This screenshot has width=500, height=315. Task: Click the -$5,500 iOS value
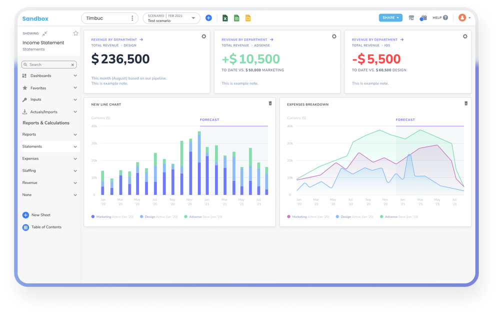coord(376,59)
